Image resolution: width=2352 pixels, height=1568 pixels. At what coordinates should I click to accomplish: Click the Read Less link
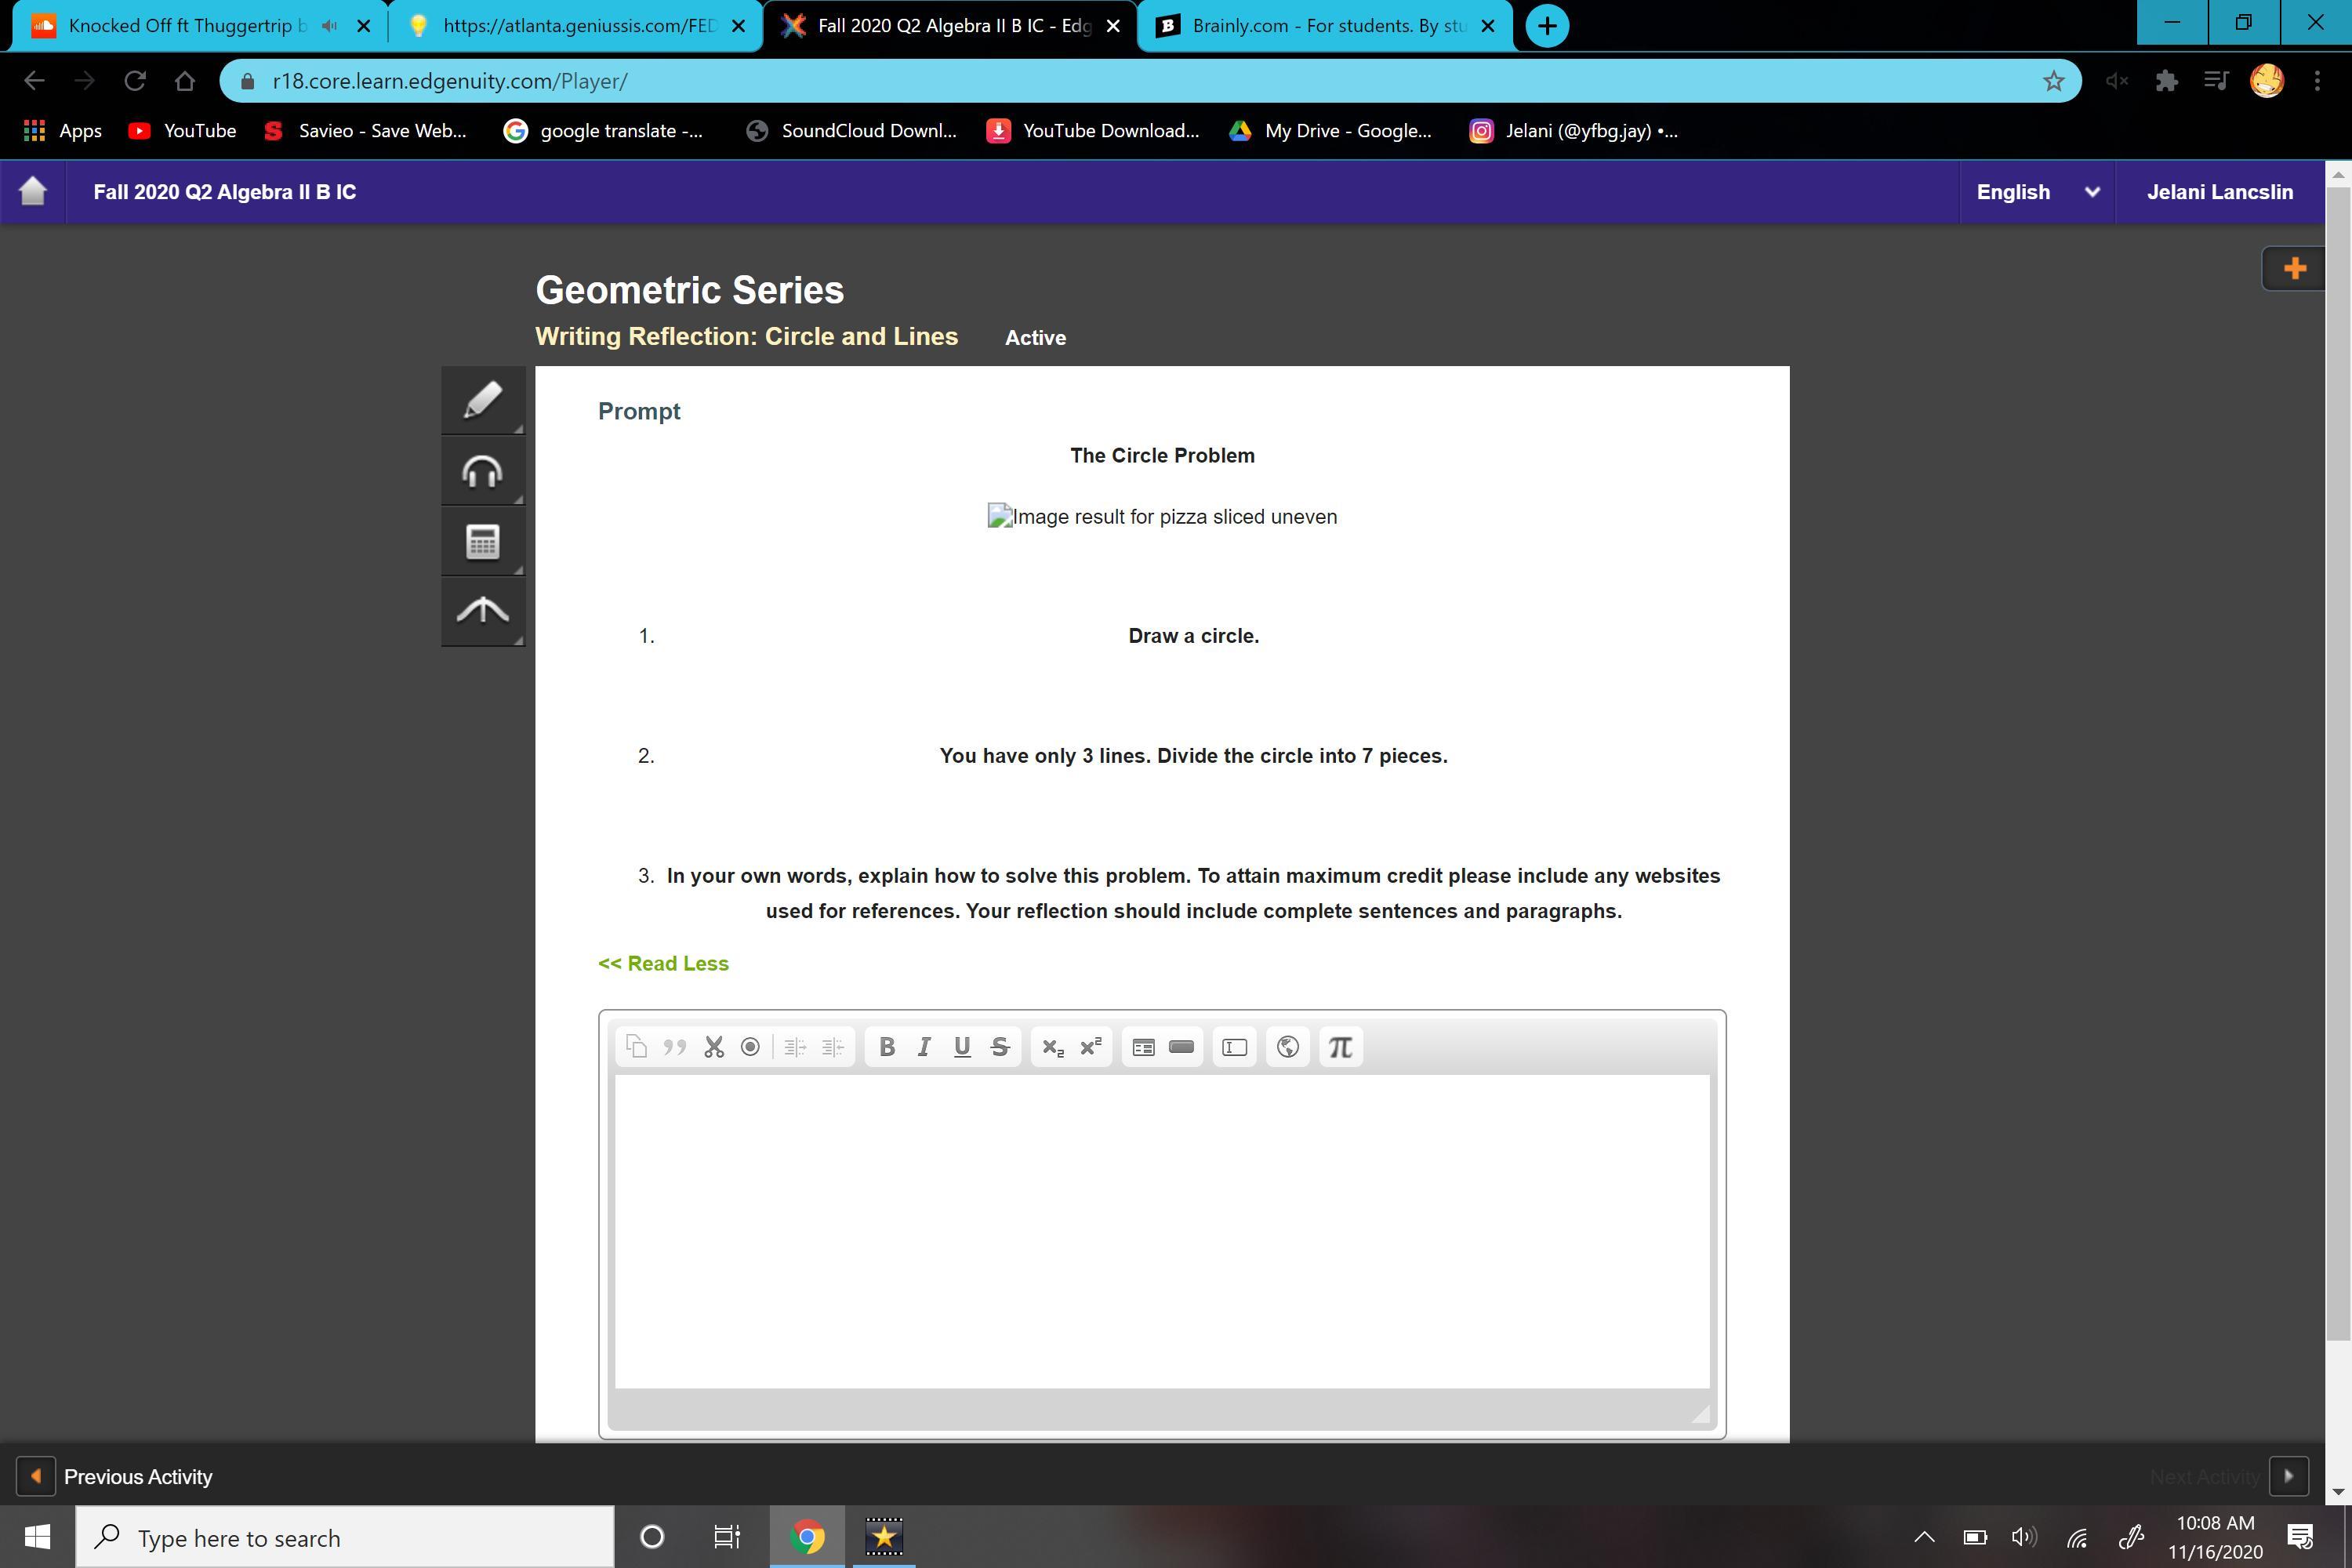[x=663, y=963]
